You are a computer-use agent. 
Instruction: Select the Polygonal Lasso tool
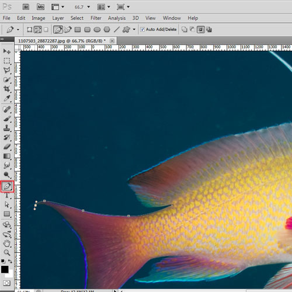point(7,70)
